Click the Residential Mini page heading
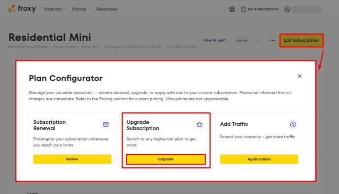339x194 pixels. (x=50, y=37)
